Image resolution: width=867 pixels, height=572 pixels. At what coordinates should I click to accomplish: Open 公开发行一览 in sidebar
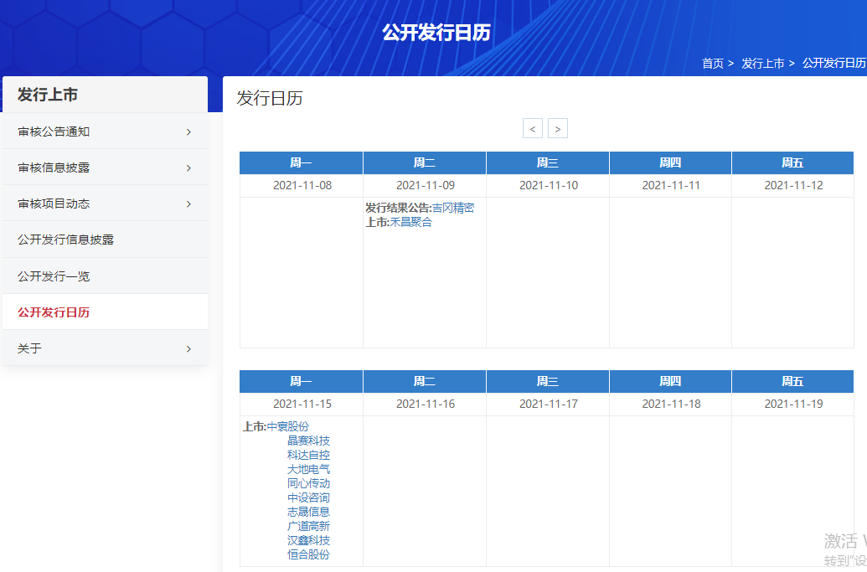54,276
